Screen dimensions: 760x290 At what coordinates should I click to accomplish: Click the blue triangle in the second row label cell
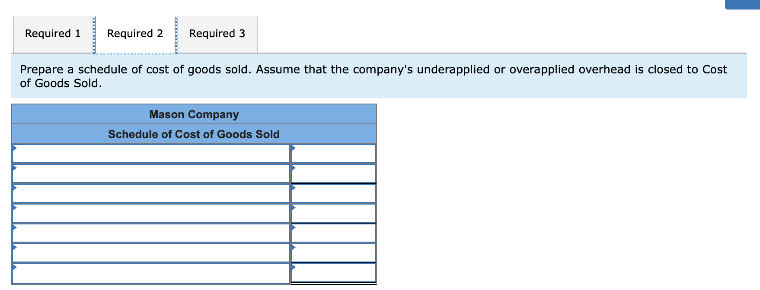15,168
